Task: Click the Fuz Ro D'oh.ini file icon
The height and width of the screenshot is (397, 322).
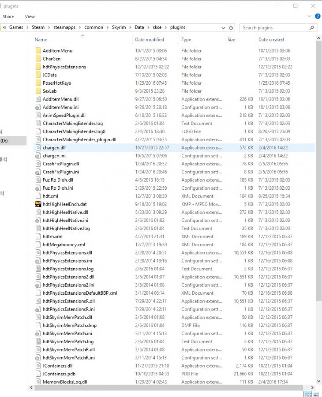Action: [38, 188]
